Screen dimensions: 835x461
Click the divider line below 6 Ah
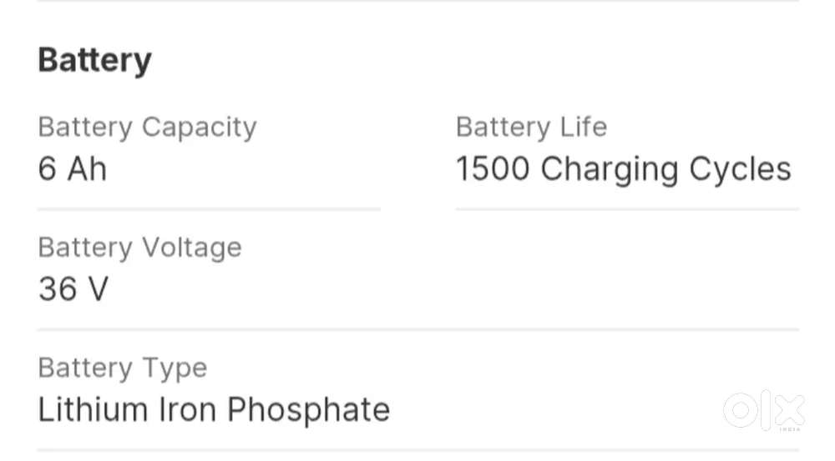(209, 209)
